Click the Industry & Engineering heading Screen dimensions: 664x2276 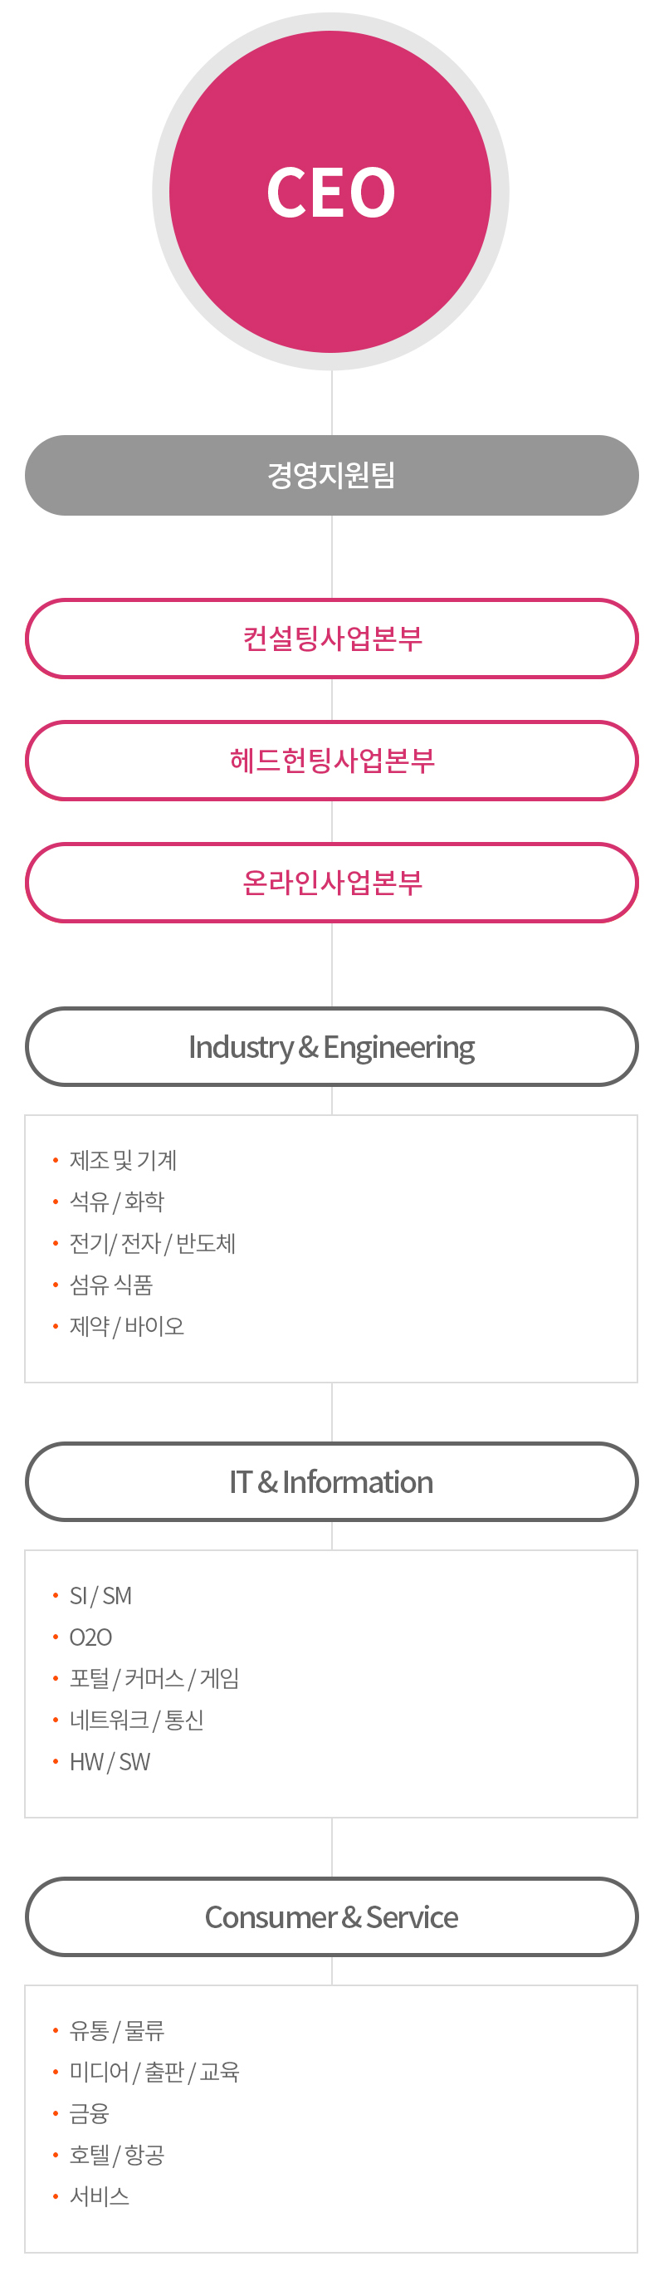[331, 1047]
